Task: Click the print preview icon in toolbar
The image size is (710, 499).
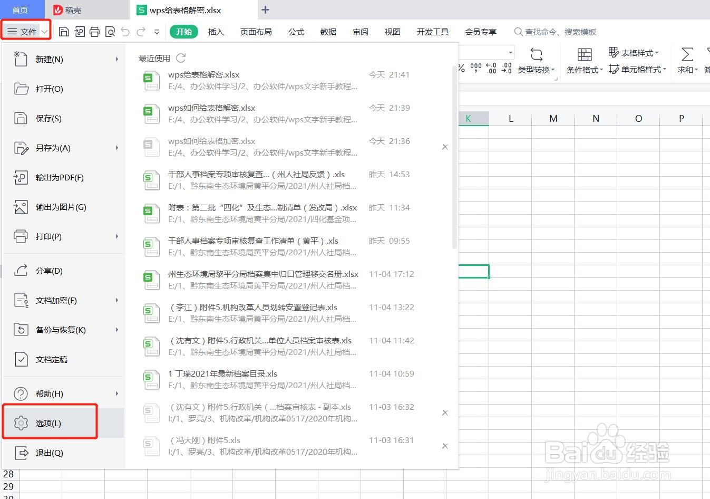Action: [x=110, y=32]
